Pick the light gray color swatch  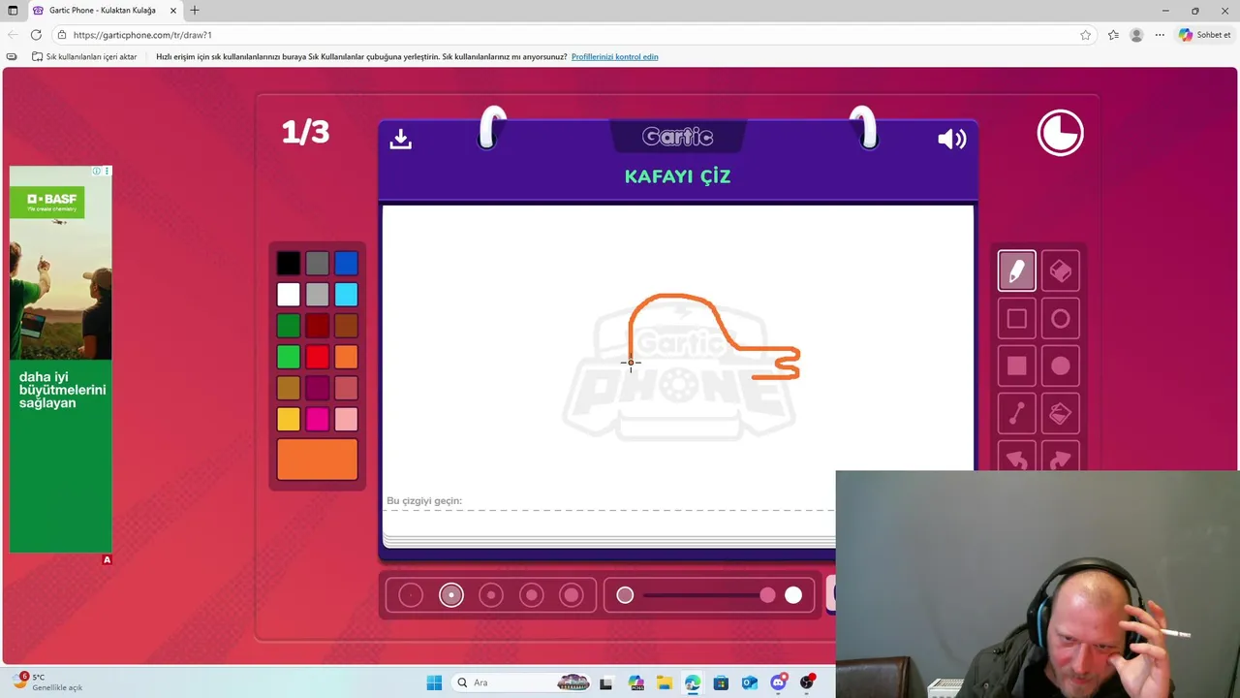point(318,295)
